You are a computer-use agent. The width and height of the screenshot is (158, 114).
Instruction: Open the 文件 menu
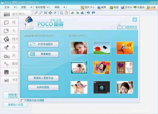7,7
